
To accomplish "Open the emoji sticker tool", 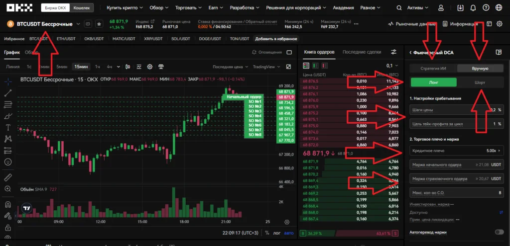I will (x=7, y=162).
